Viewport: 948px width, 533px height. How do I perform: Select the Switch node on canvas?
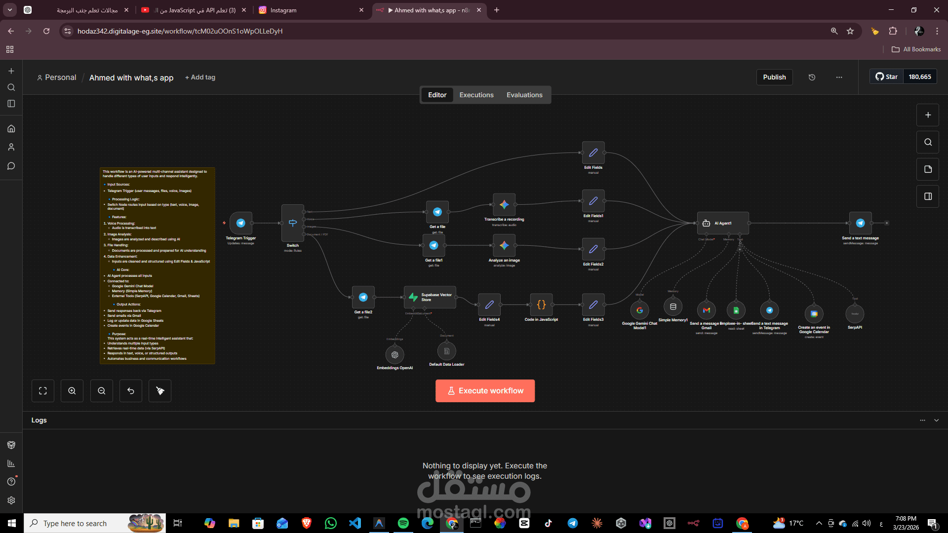pyautogui.click(x=293, y=223)
